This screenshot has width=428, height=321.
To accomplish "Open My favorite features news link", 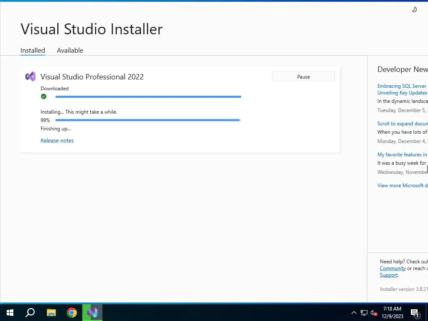I will pos(403,155).
